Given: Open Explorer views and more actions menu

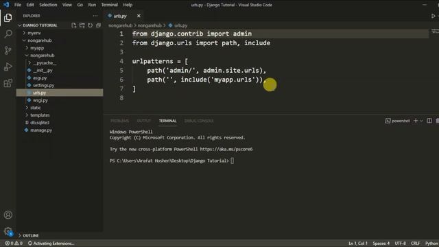Looking at the screenshot, I should [x=95, y=16].
